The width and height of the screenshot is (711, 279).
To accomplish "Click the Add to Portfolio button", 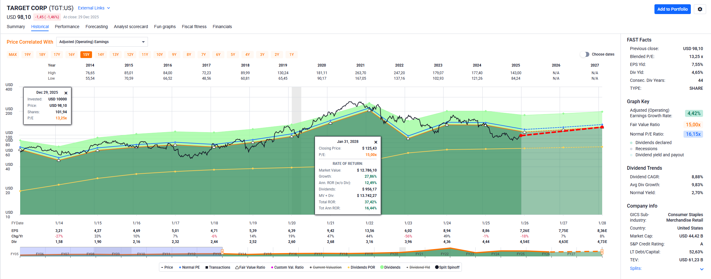I will (x=672, y=9).
